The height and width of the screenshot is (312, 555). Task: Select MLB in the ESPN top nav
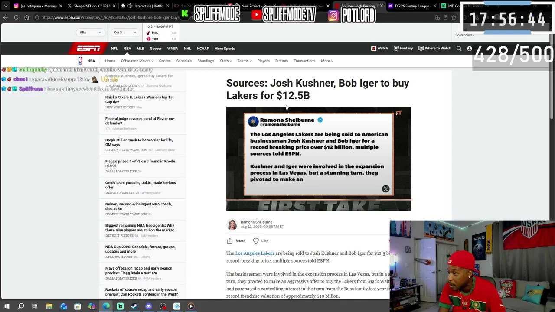(140, 49)
